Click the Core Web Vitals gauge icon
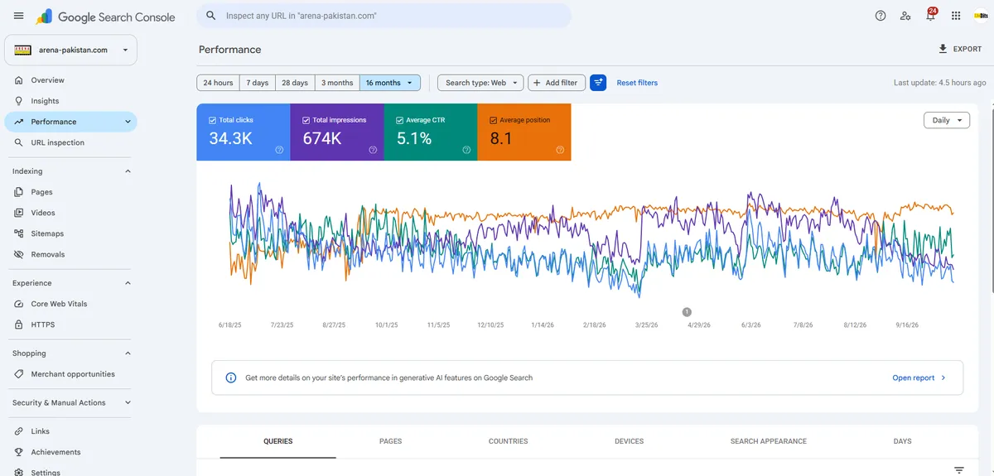The height and width of the screenshot is (476, 994). pyautogui.click(x=19, y=304)
